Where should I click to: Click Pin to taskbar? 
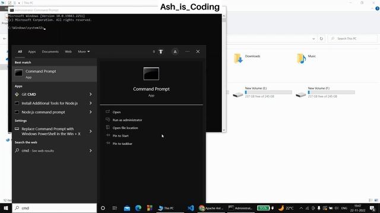tap(122, 144)
